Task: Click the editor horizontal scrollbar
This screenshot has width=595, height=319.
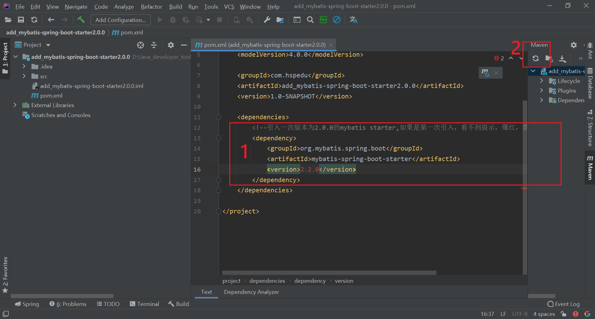Action: tap(329, 273)
